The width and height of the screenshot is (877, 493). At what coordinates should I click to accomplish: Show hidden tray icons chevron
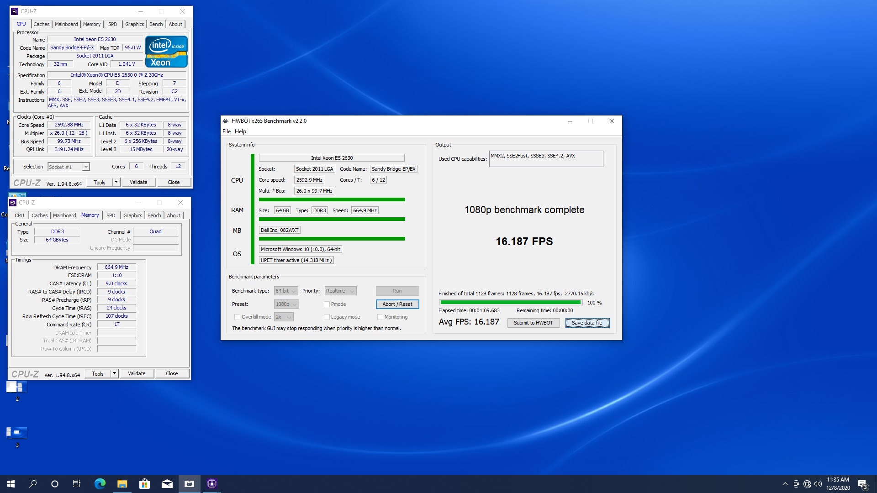(785, 484)
